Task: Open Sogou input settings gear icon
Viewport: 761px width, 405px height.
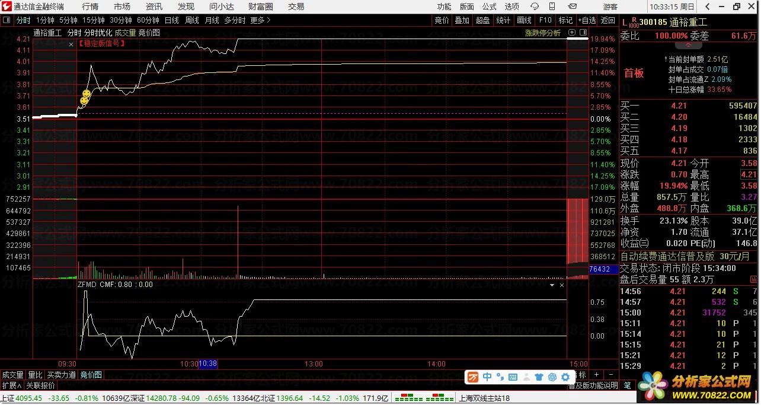Action: [565, 377]
